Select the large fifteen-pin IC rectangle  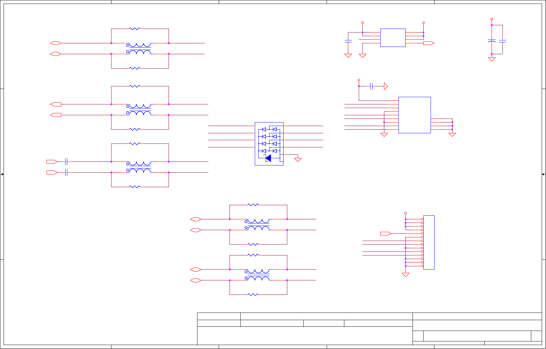point(415,115)
